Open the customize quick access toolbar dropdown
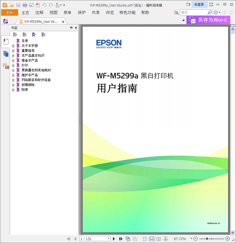The height and width of the screenshot is (243, 236). click(64, 5)
